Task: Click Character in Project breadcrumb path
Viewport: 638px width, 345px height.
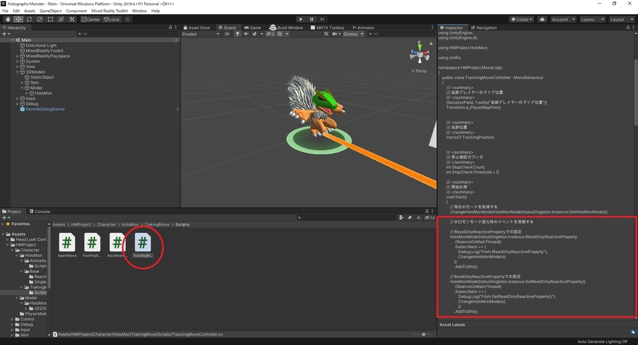Action: pyautogui.click(x=106, y=225)
